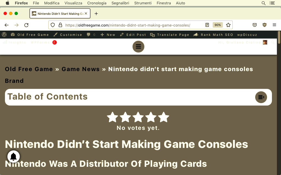Go back to the previous page
This screenshot has width=281, height=175.
[7, 25]
